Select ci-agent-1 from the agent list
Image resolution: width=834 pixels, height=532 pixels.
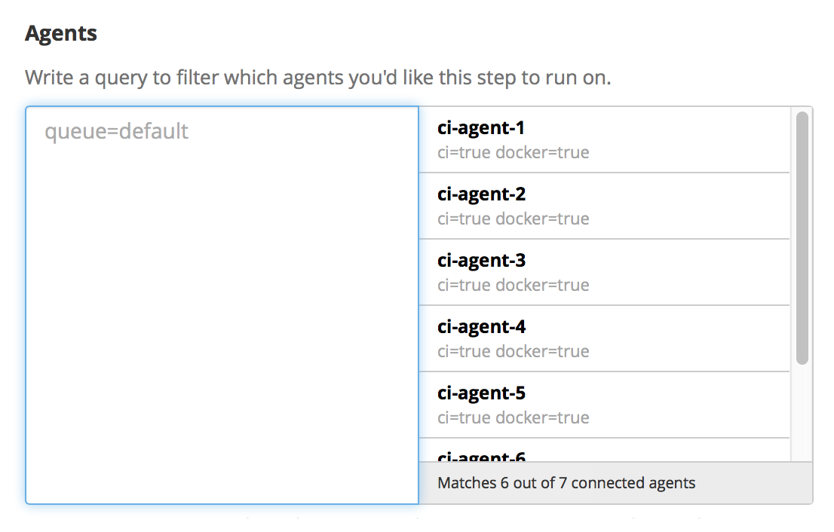pos(603,139)
